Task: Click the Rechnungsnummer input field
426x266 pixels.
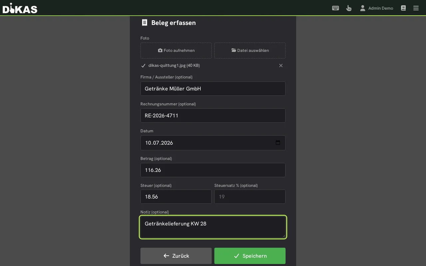Action: point(213,116)
